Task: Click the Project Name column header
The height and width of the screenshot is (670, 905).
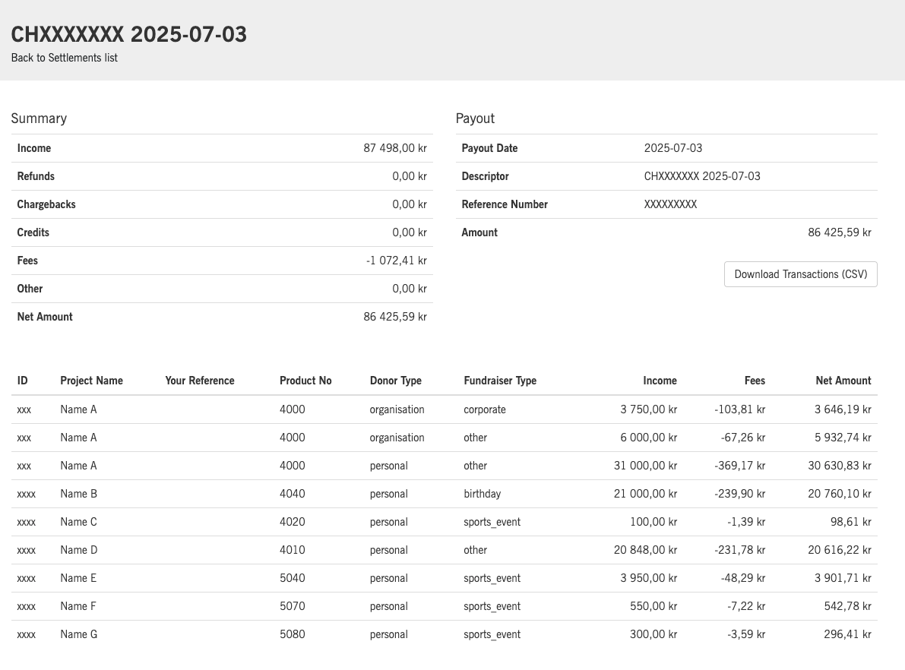Action: click(91, 381)
